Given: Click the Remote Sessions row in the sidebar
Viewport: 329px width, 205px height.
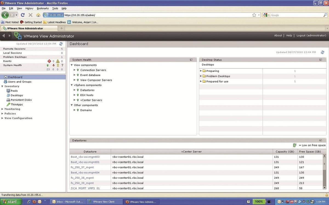Looking at the screenshot, I should click(x=33, y=49).
